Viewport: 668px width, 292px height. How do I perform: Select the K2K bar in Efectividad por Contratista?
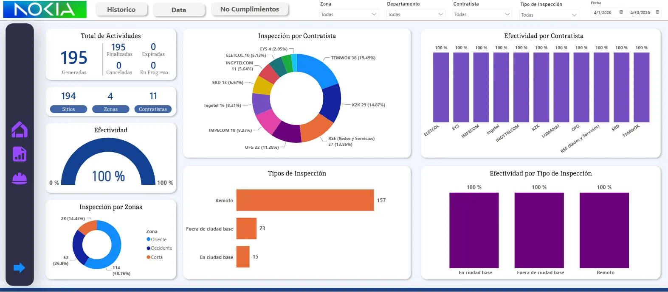tap(541, 87)
